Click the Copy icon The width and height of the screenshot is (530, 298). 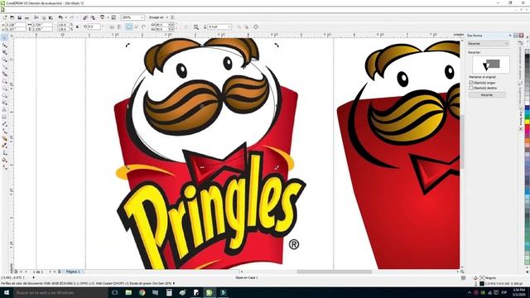(x=44, y=17)
